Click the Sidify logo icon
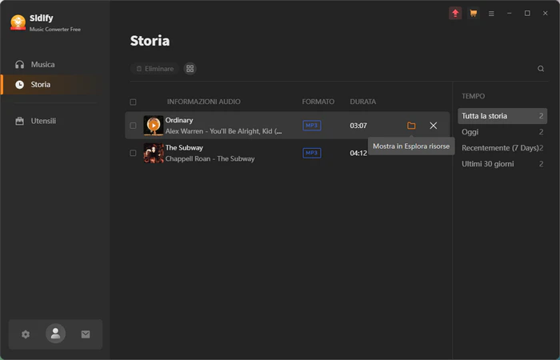This screenshot has height=360, width=560. tap(18, 22)
